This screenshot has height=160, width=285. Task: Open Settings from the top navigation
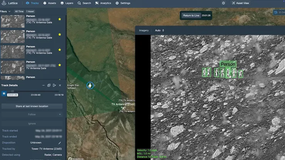(x=123, y=3)
